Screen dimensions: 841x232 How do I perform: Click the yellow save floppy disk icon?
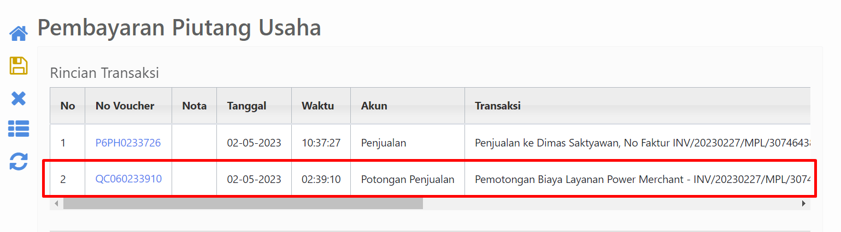19,66
